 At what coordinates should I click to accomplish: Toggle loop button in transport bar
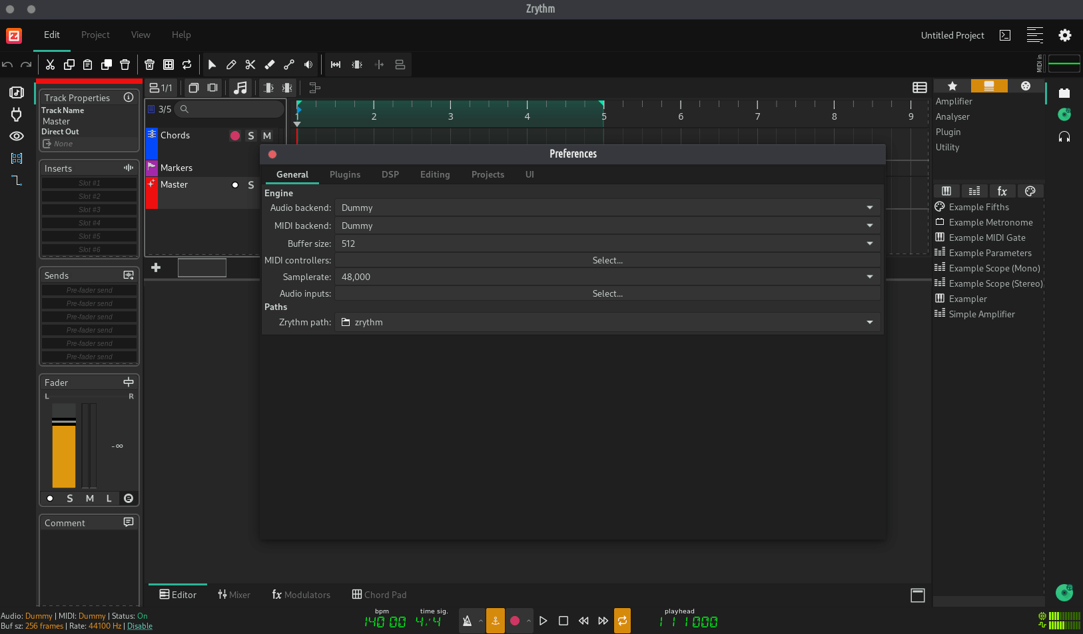pyautogui.click(x=622, y=621)
